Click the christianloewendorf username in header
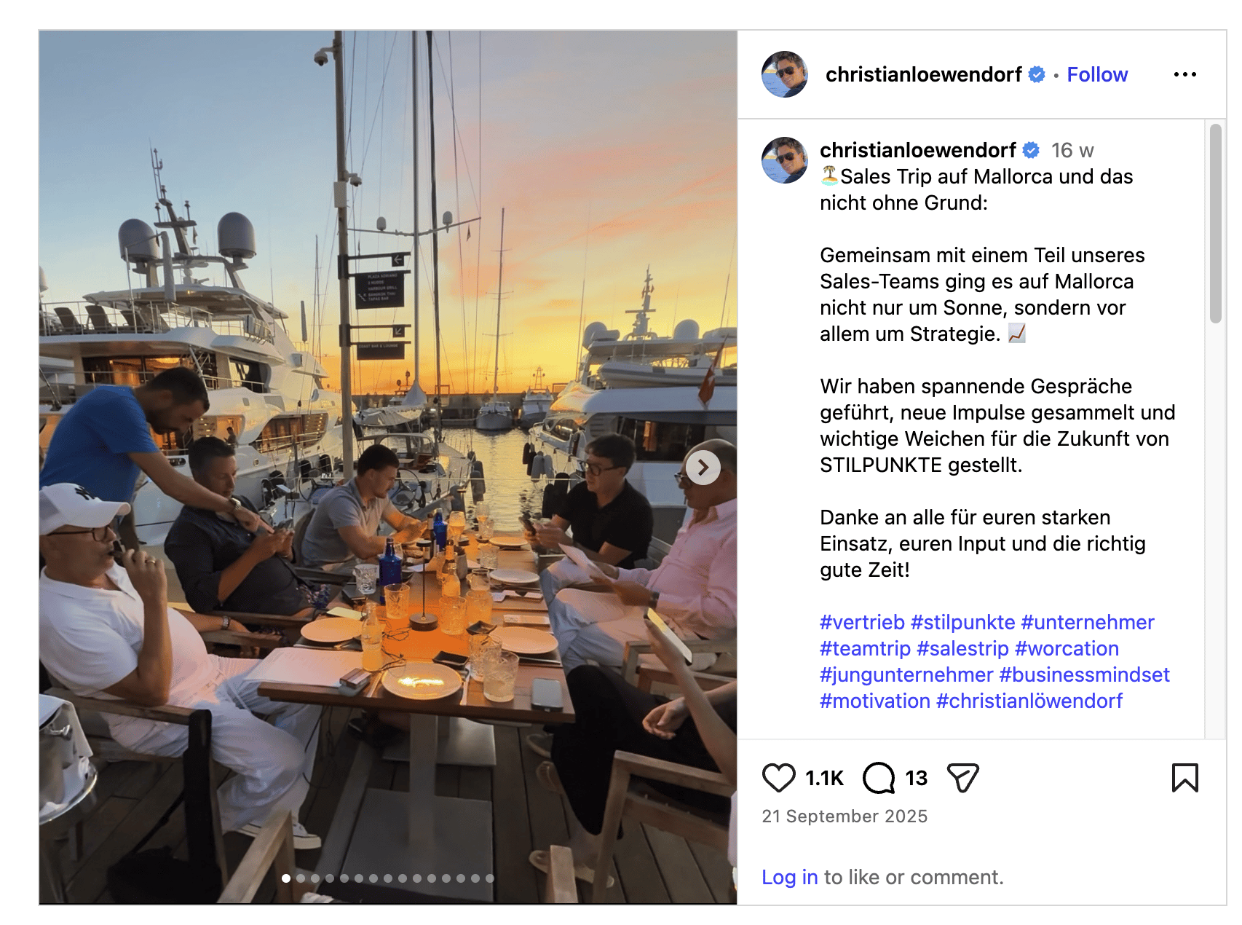The image size is (1242, 925). 923,74
